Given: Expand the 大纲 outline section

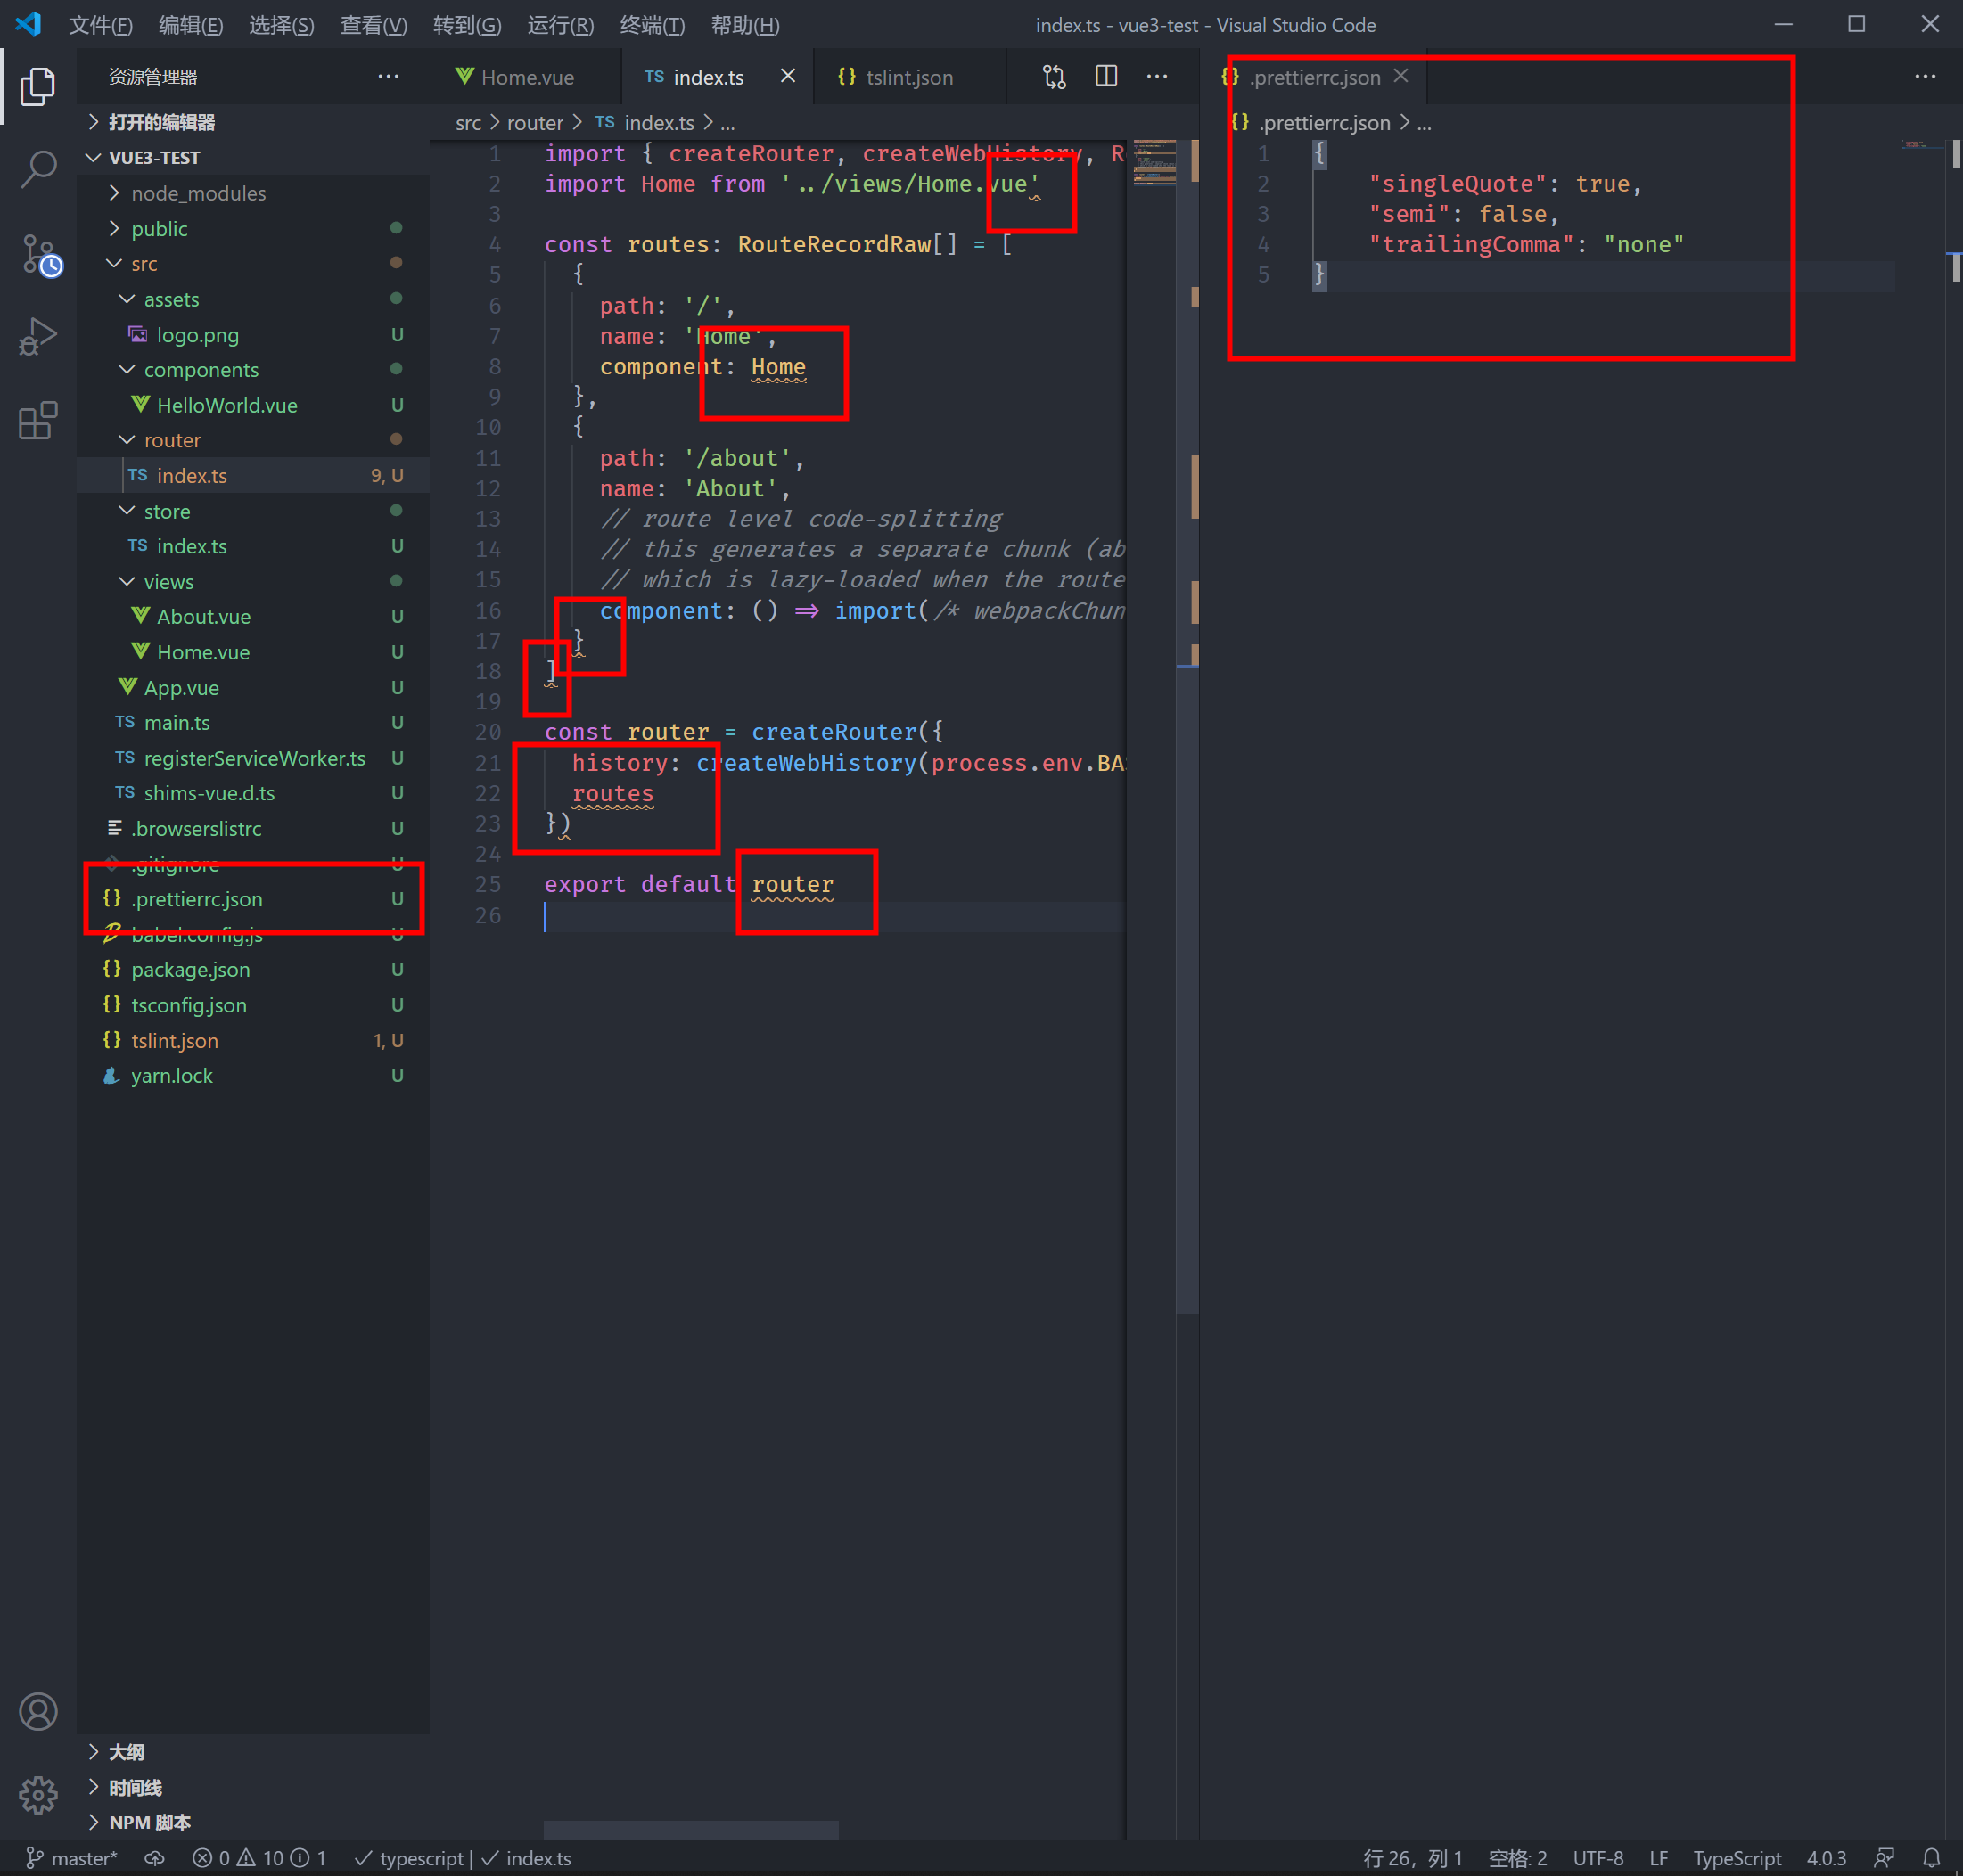Looking at the screenshot, I should click(126, 1752).
